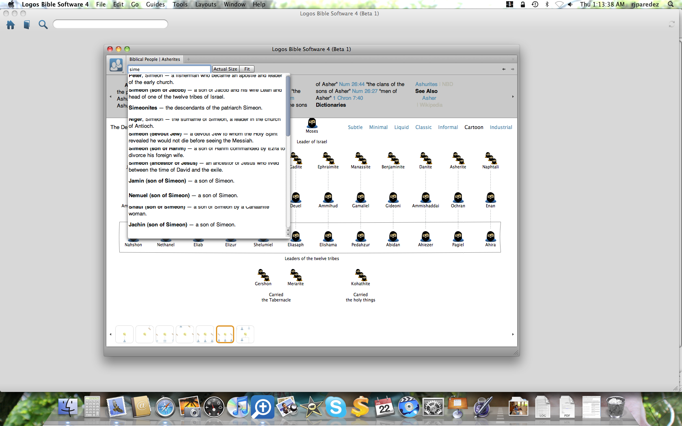682x426 pixels.
Task: Click the Actual Size button
Action: point(225,69)
